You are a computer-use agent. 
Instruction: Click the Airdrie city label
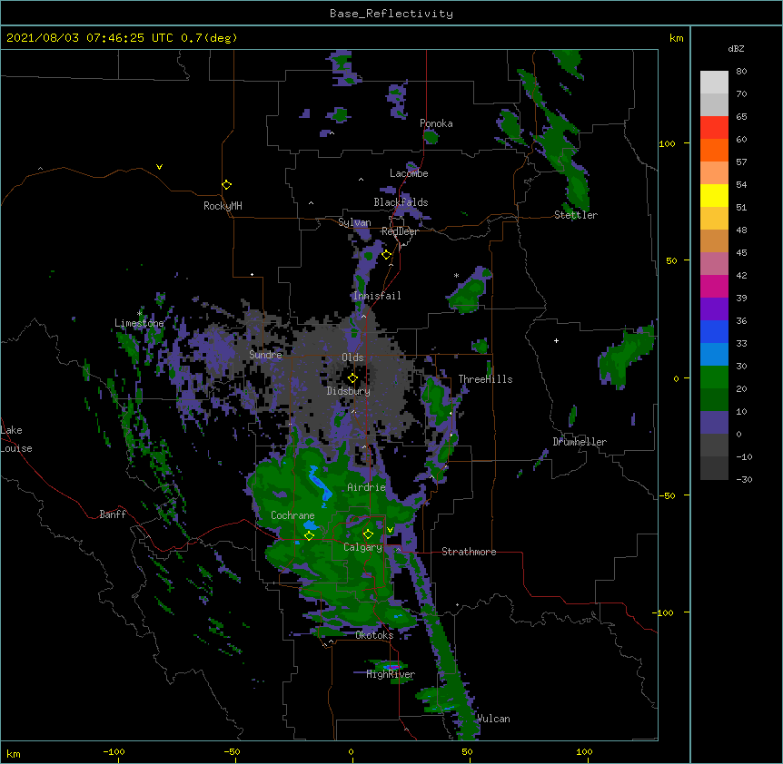[x=366, y=487]
